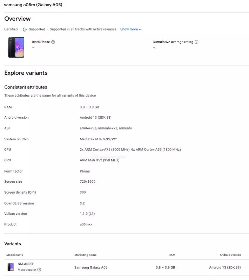Expand the Show more link
Viewport: 249px width, 280px height.
131,29
